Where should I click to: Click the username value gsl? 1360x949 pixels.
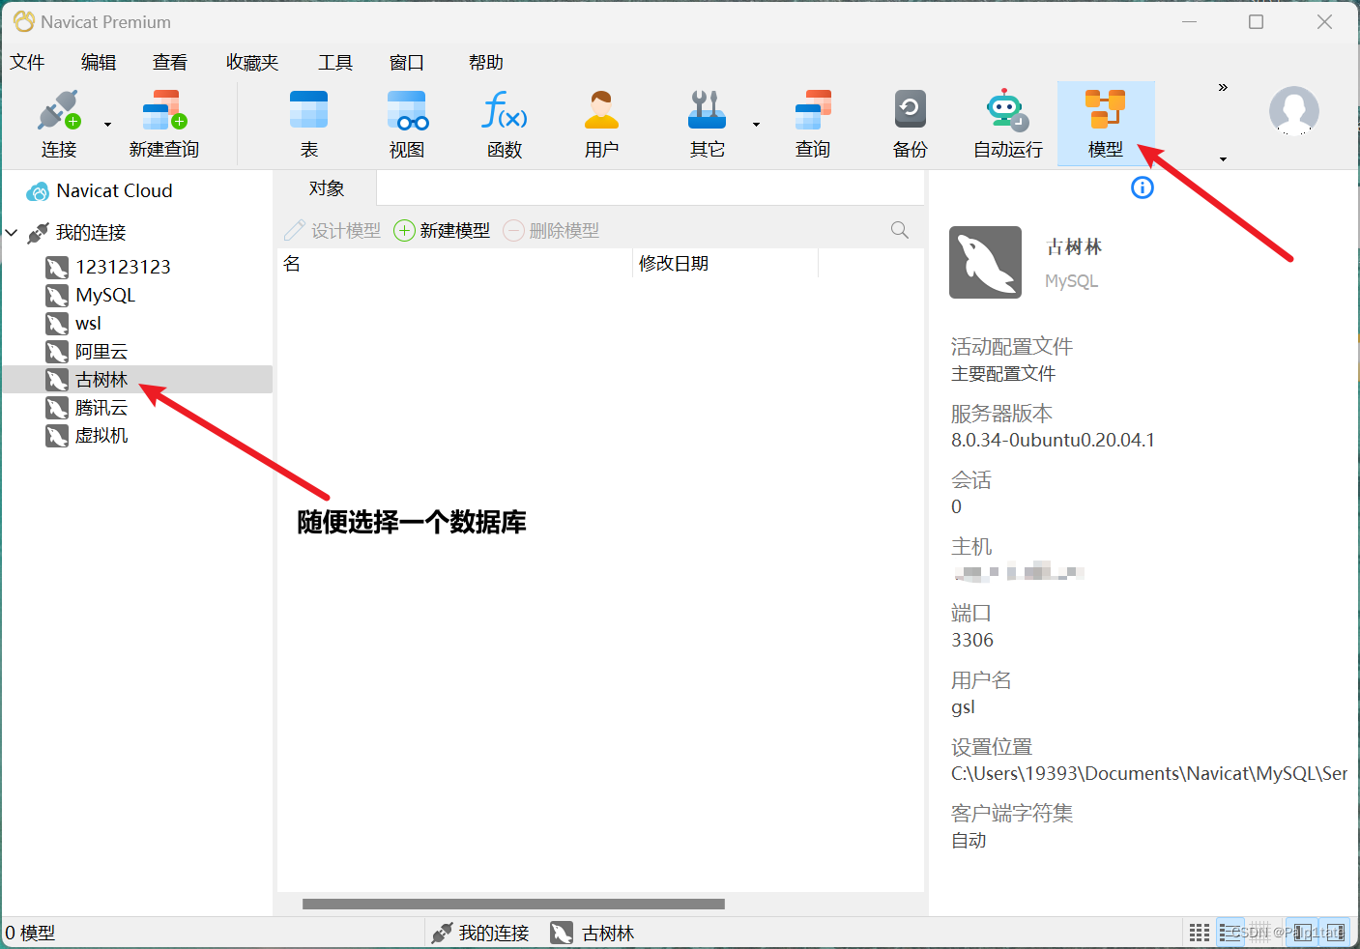[963, 707]
